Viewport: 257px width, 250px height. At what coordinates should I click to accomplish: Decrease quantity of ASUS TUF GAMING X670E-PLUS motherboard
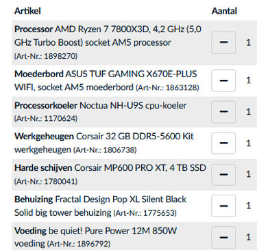(x=223, y=81)
